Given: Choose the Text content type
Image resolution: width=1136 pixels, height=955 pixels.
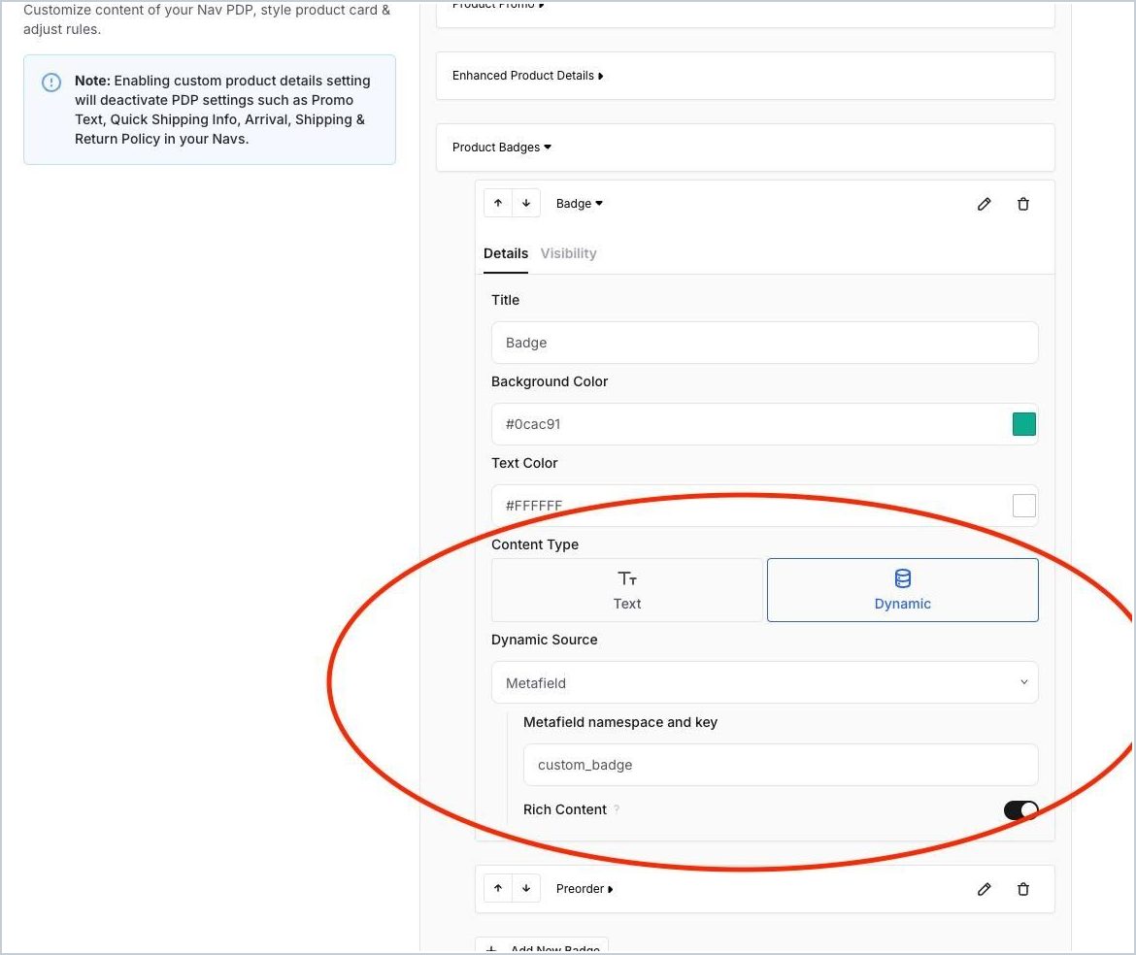Looking at the screenshot, I should point(626,590).
